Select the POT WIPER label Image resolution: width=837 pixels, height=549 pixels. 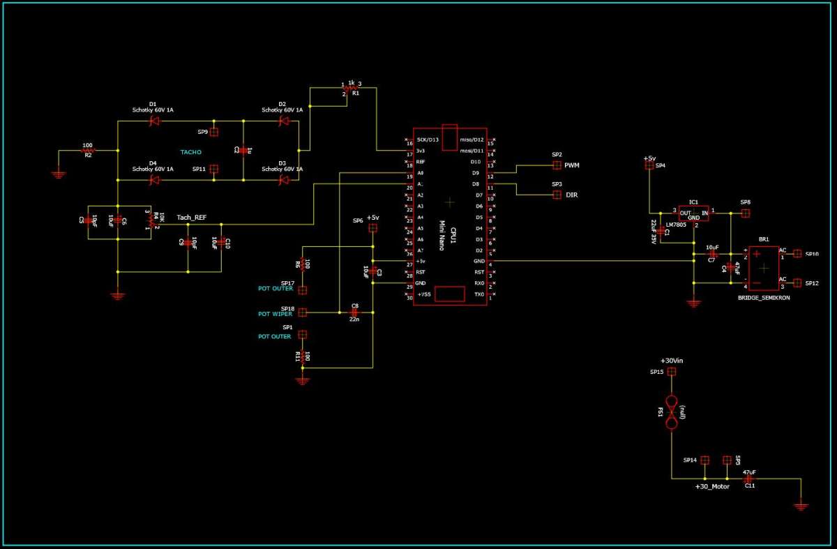276,314
